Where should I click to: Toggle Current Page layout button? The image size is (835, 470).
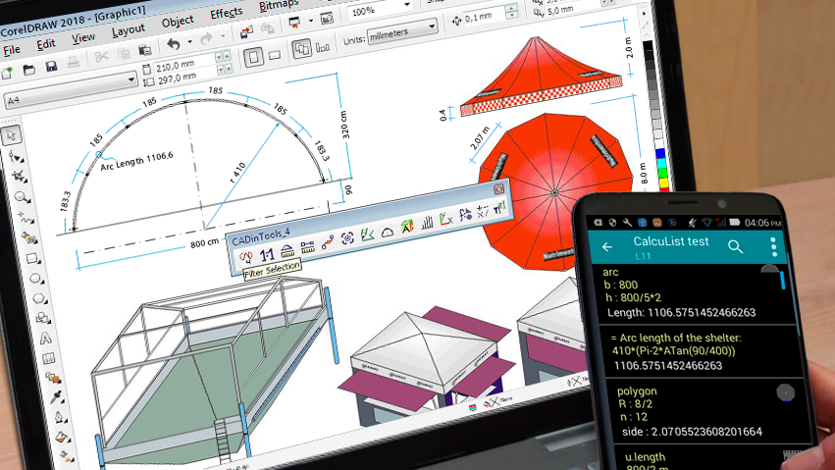[322, 47]
